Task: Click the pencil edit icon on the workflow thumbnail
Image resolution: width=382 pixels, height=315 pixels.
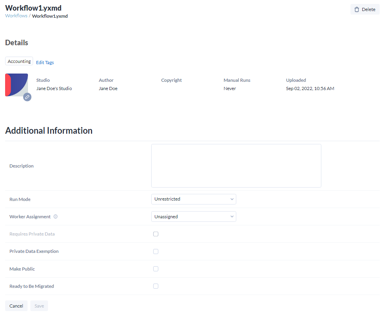Action: click(27, 97)
